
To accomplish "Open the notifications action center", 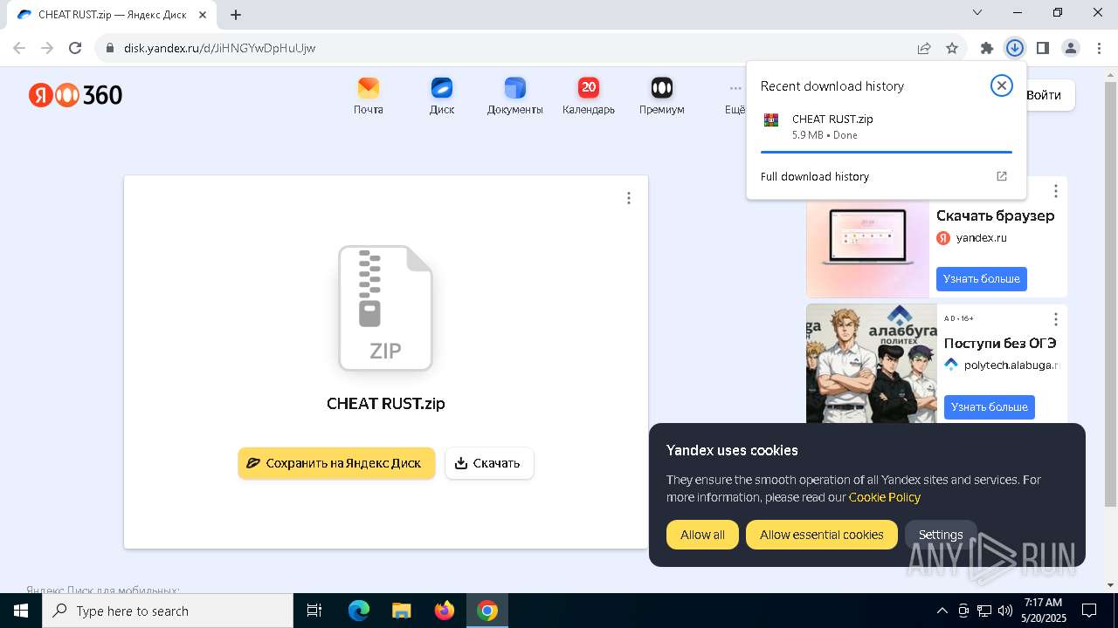I will point(1089,611).
